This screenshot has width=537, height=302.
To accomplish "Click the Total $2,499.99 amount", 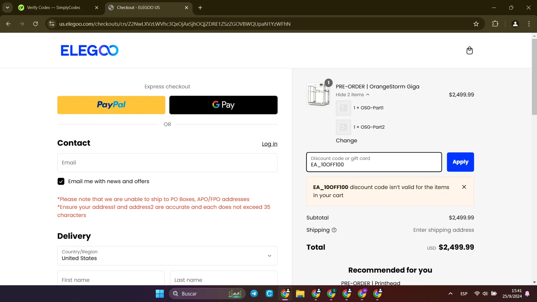I will click(x=456, y=247).
